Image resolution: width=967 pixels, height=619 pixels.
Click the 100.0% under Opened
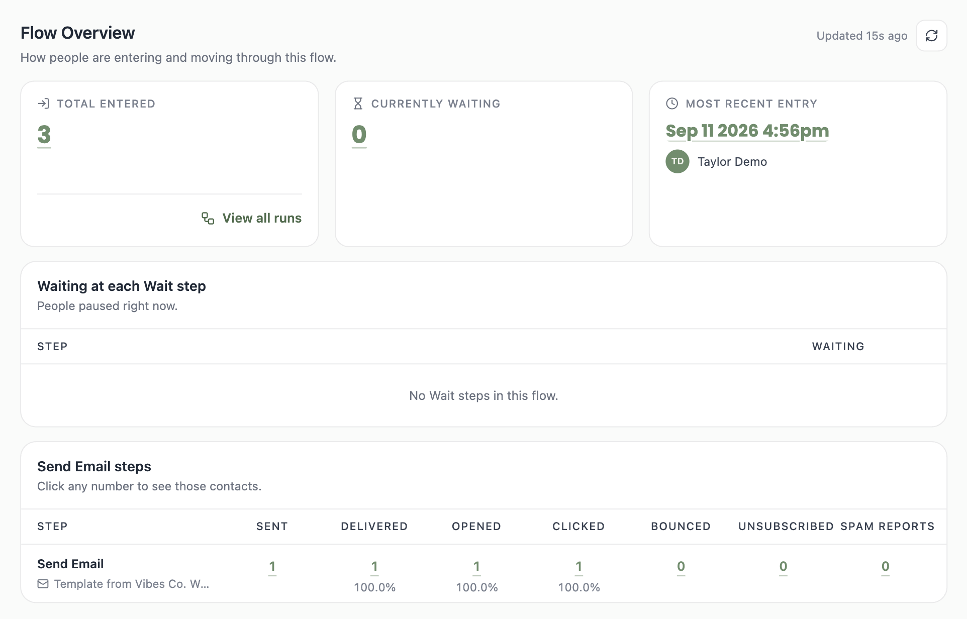coord(477,587)
